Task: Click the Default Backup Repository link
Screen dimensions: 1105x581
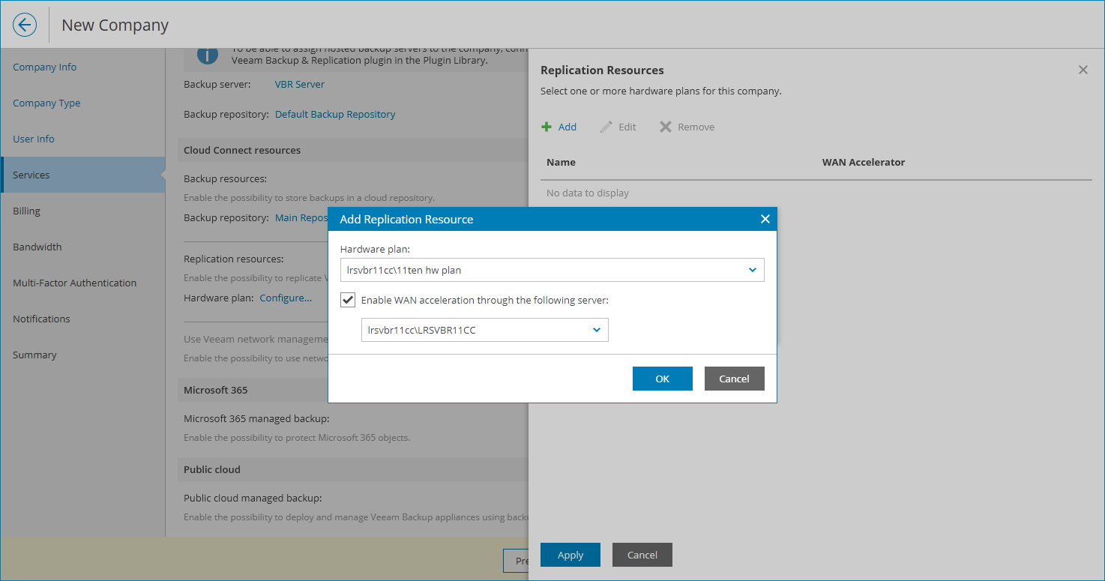Action: point(334,113)
